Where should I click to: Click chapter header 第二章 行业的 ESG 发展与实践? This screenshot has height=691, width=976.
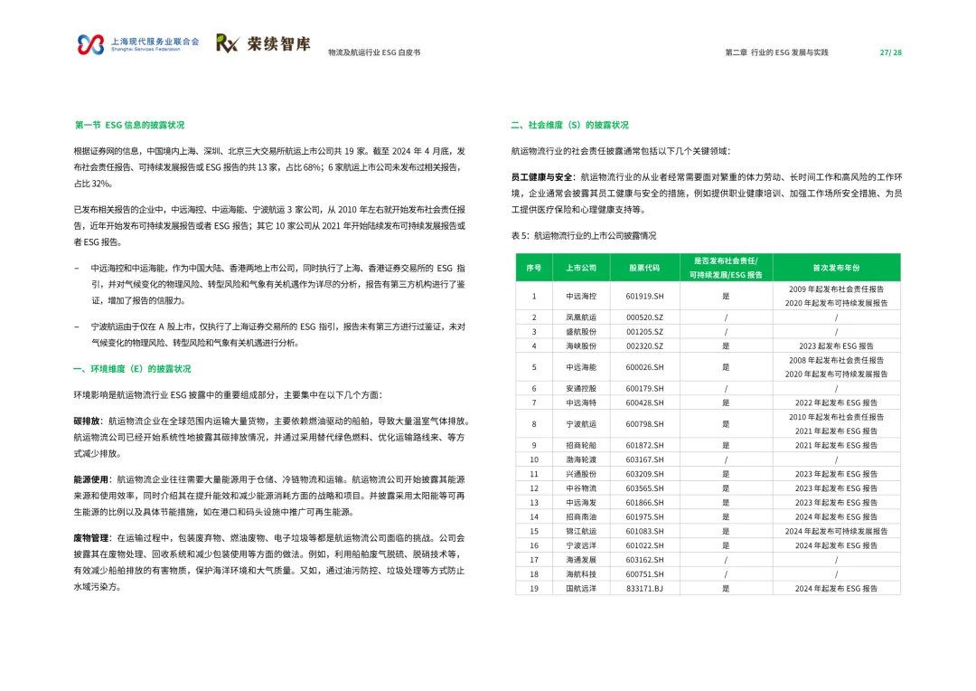(x=776, y=52)
